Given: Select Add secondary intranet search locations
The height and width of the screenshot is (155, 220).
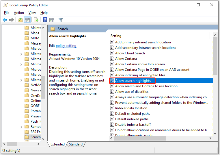Looking at the screenshot, I should (146, 48).
